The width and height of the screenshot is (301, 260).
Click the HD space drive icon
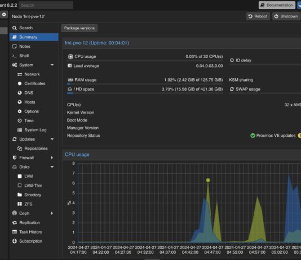(70, 89)
